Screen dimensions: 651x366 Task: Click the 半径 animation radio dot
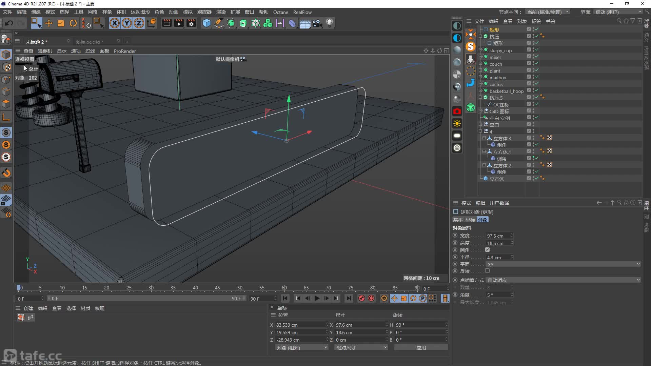[x=455, y=257]
